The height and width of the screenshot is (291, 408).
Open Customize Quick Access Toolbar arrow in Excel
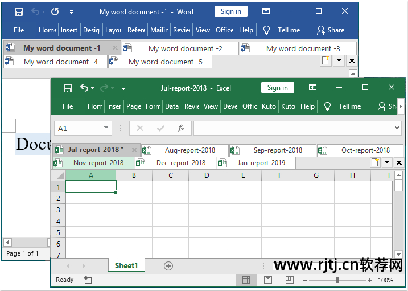click(x=124, y=88)
